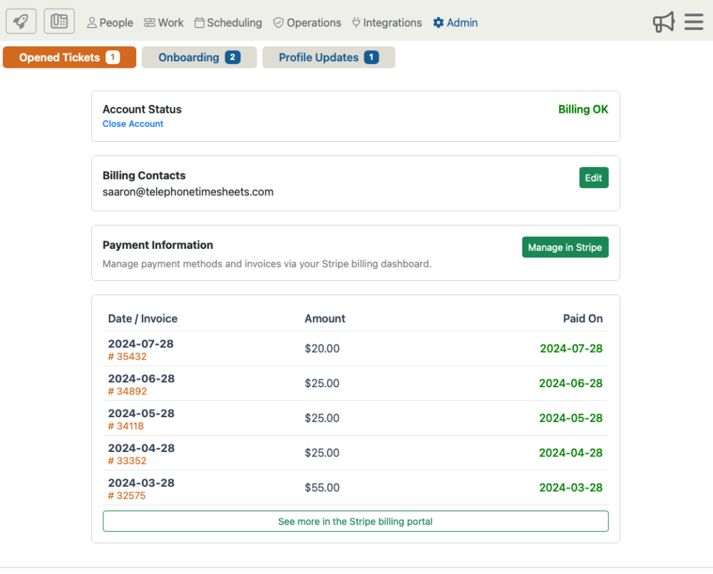Screen dimensions: 713x574
Task: Open the Admin menu
Action: click(x=455, y=23)
